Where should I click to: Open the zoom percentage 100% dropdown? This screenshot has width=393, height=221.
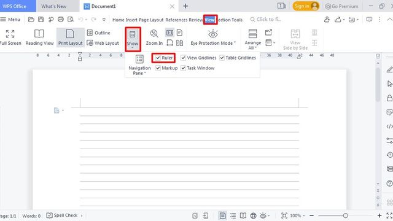[x=304, y=215]
